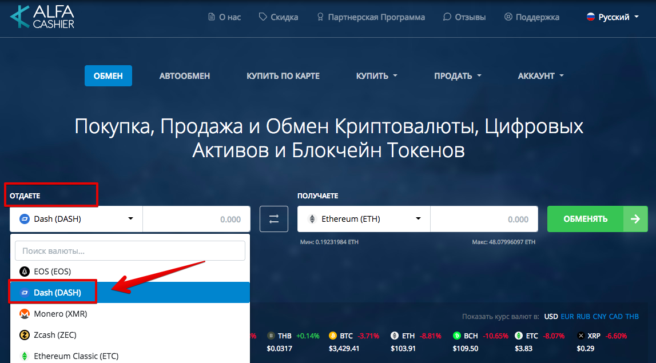Pick Ethereum Classic (ETC) from the list

(130, 356)
